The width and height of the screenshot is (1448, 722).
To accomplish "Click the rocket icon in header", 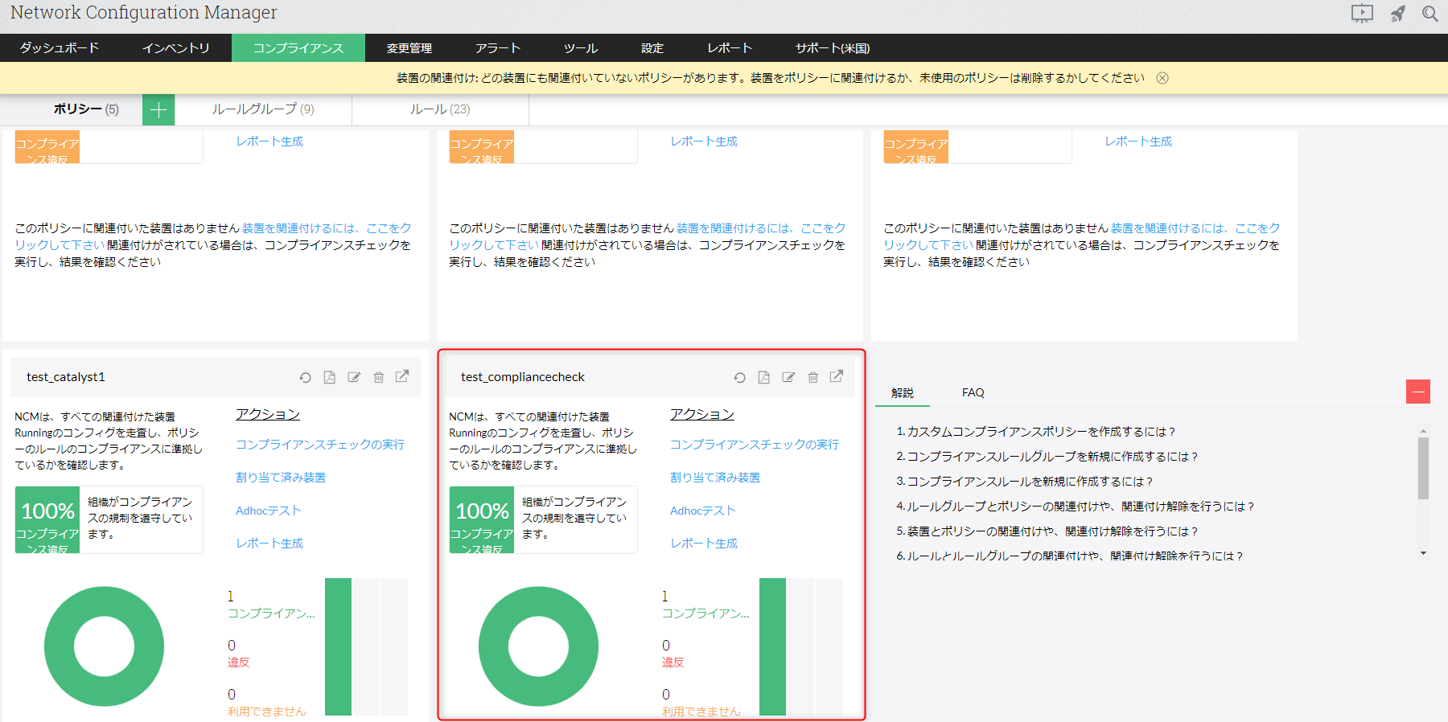I will [x=1398, y=14].
